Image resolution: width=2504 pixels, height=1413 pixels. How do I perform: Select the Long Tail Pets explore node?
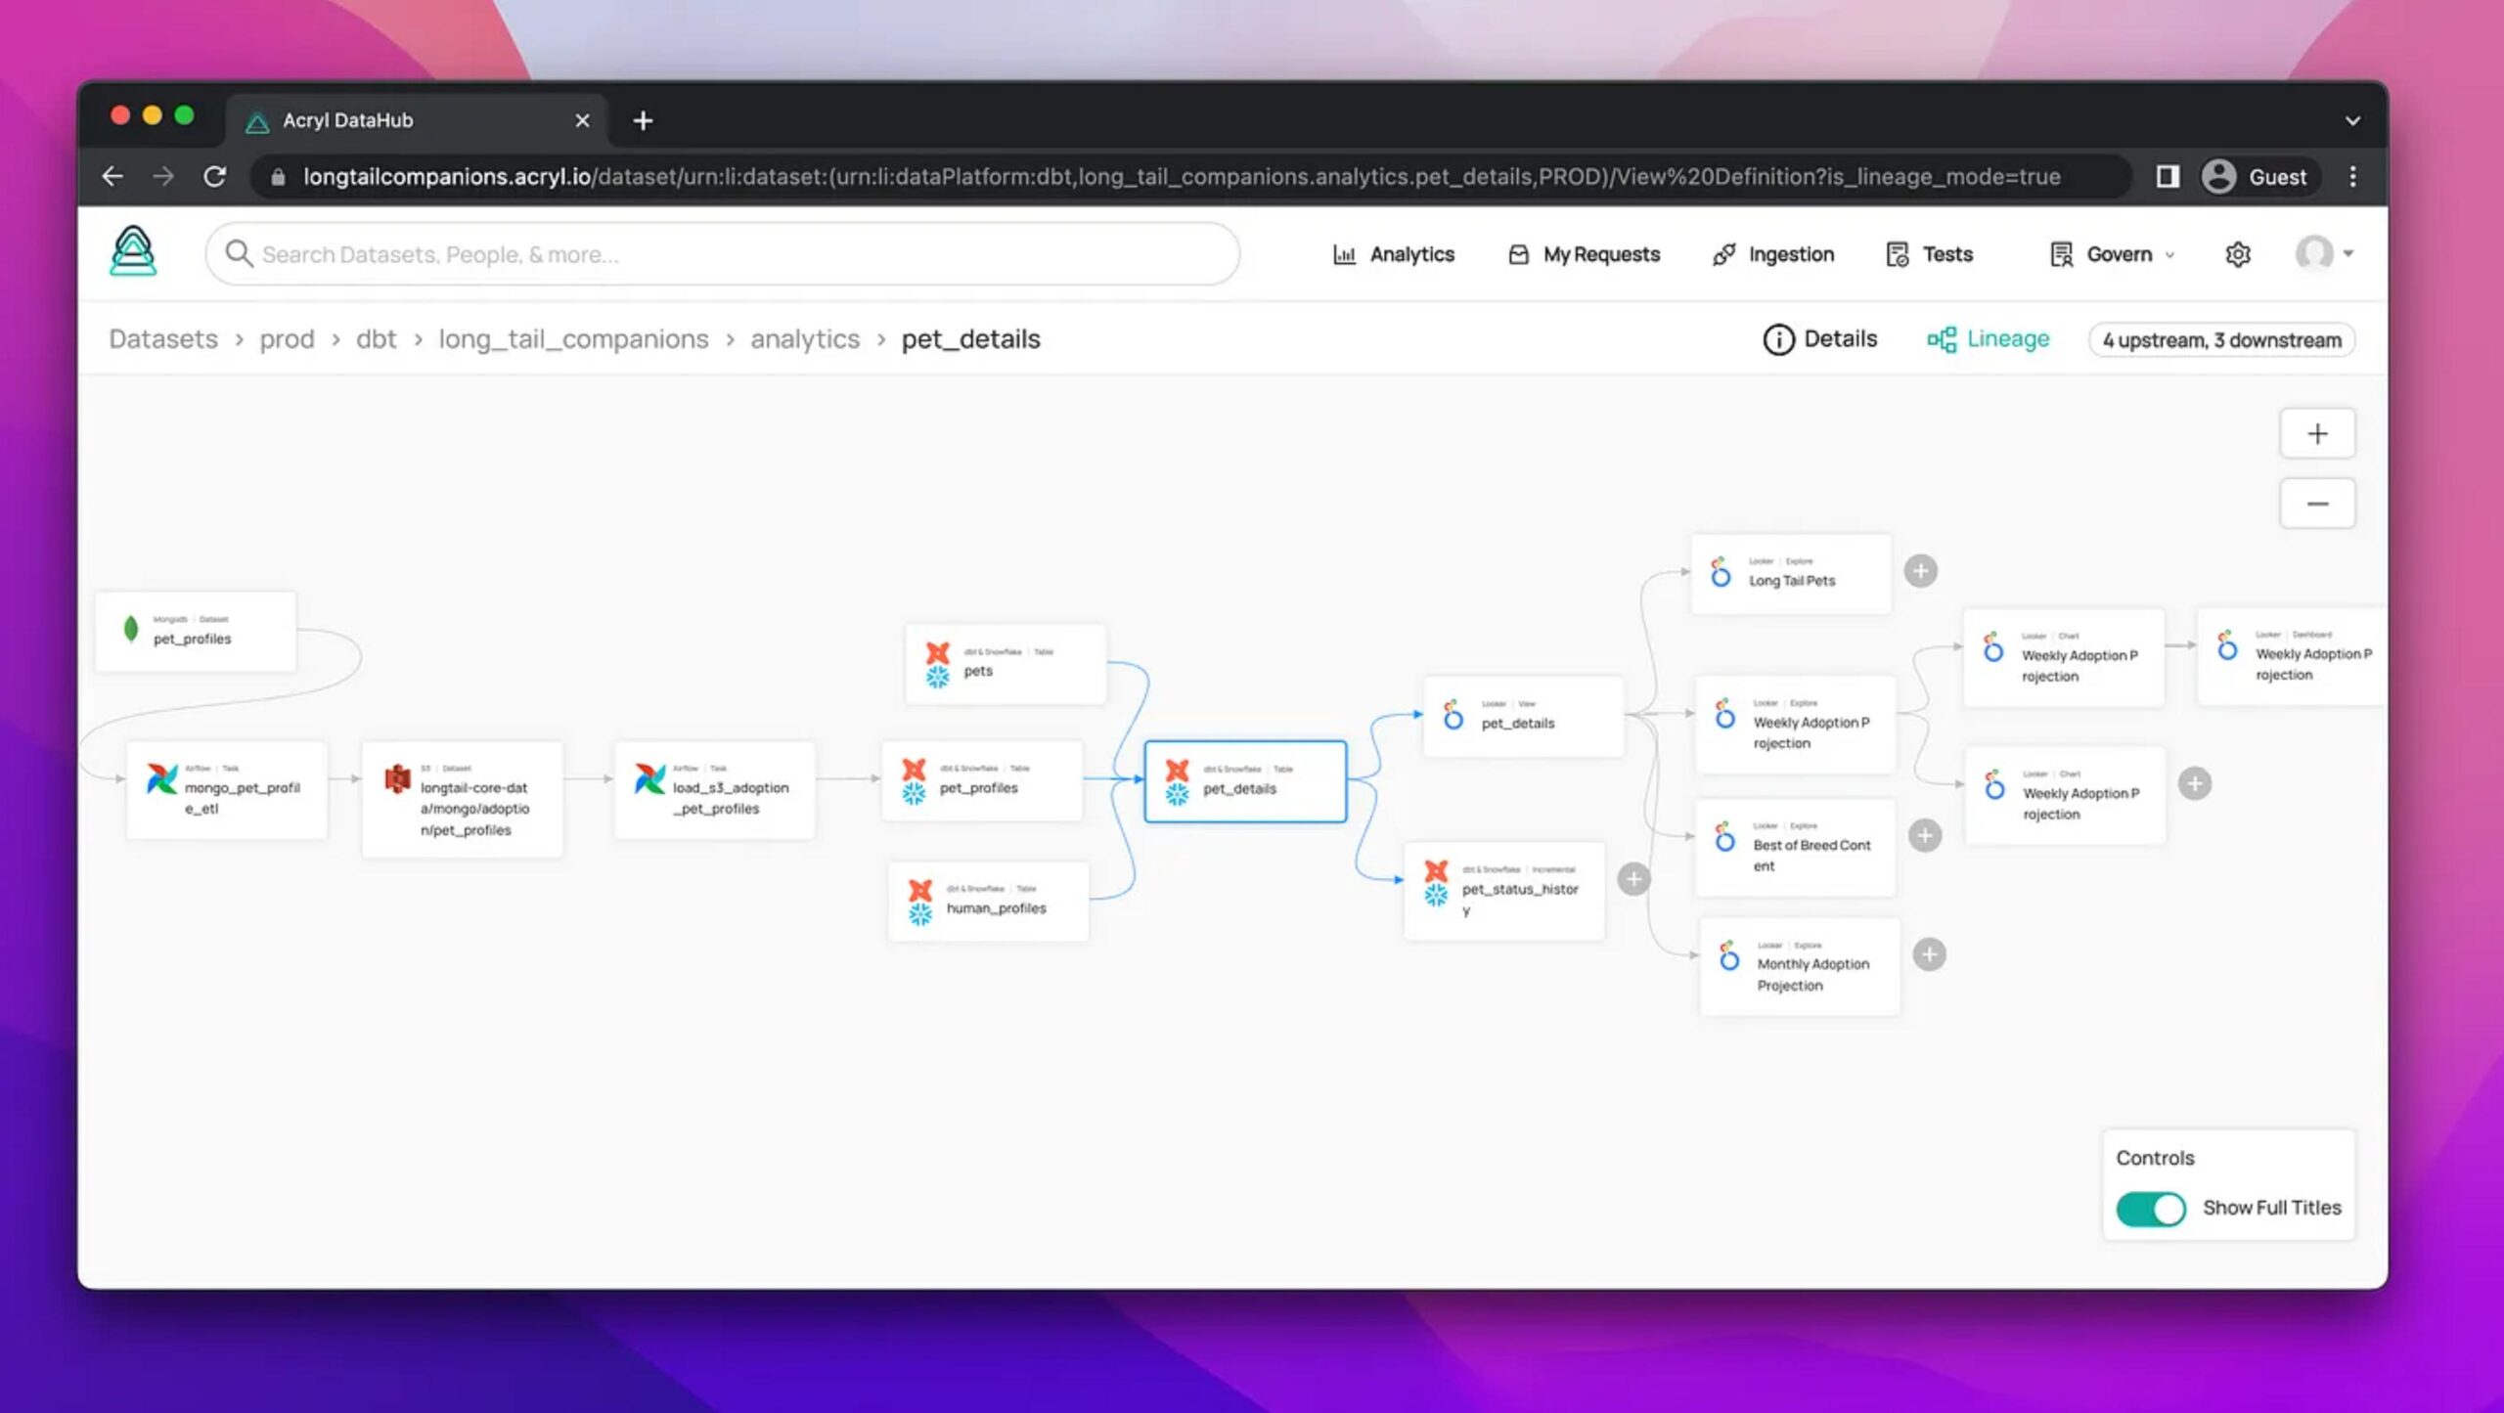(1791, 574)
